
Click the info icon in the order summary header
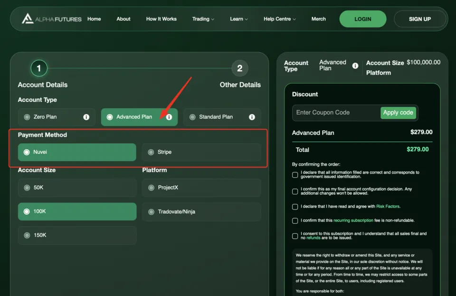click(355, 67)
